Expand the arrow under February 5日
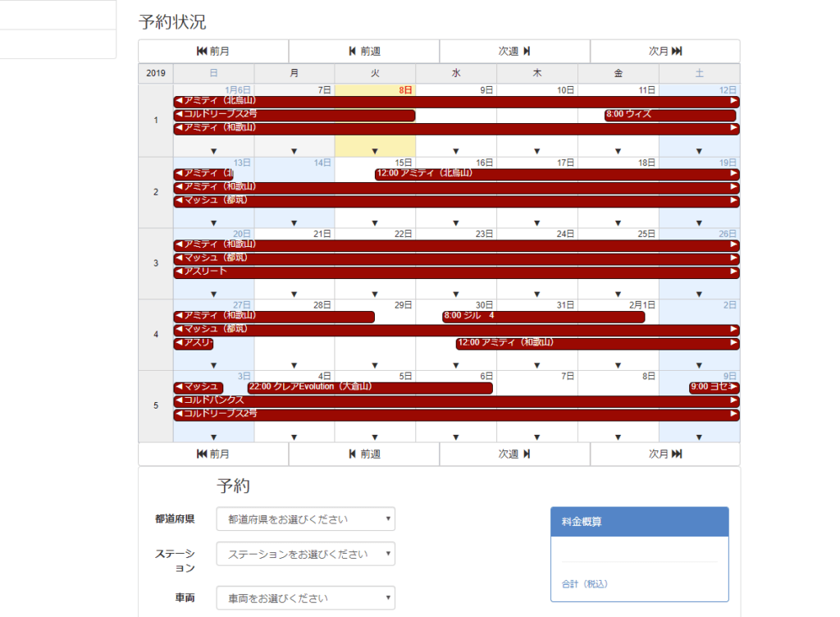The image size is (840, 617). (375, 437)
